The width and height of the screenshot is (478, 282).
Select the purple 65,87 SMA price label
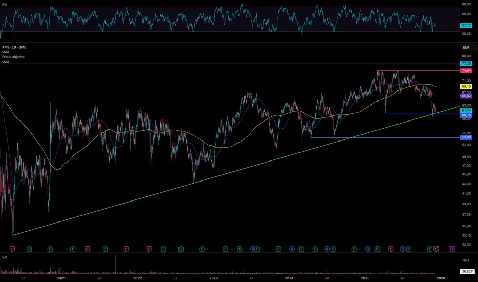tap(466, 96)
